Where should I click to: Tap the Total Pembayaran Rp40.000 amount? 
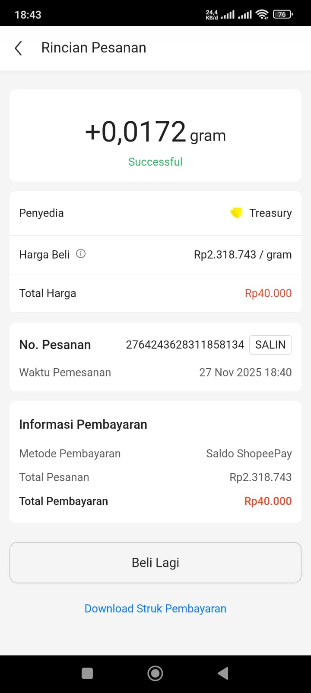click(x=268, y=501)
